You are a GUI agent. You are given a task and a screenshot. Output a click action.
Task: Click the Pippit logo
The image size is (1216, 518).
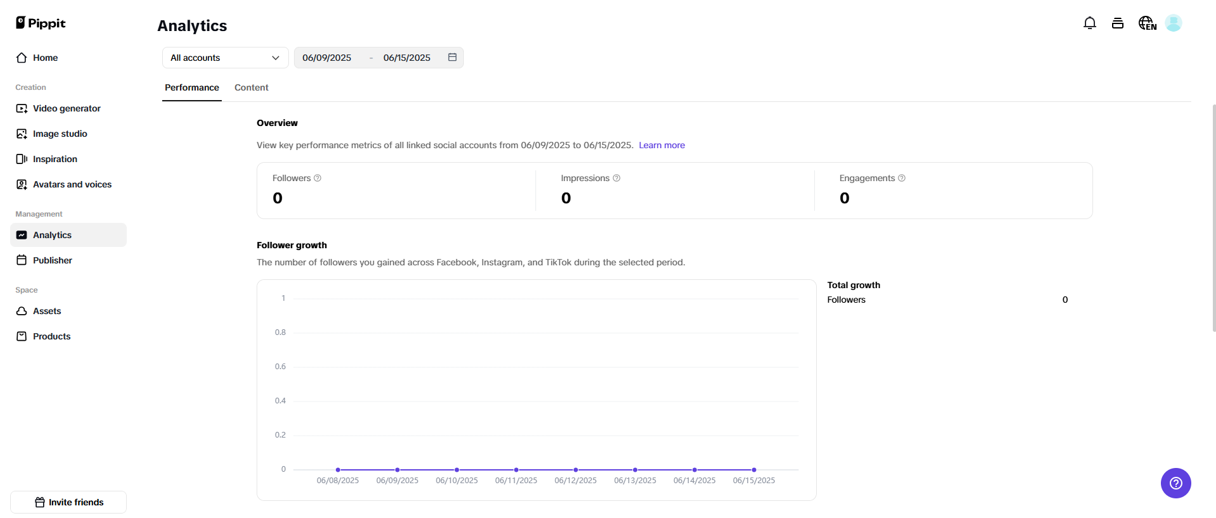tap(41, 23)
